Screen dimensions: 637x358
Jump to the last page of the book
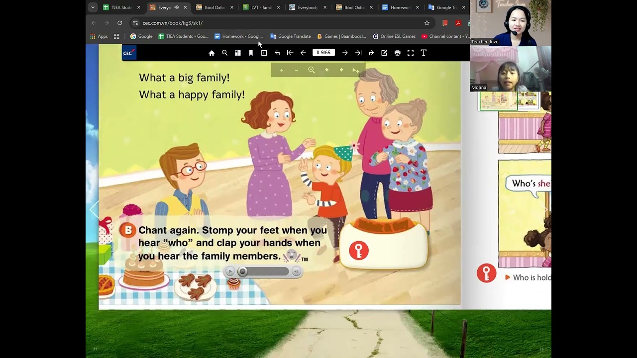pos(358,53)
